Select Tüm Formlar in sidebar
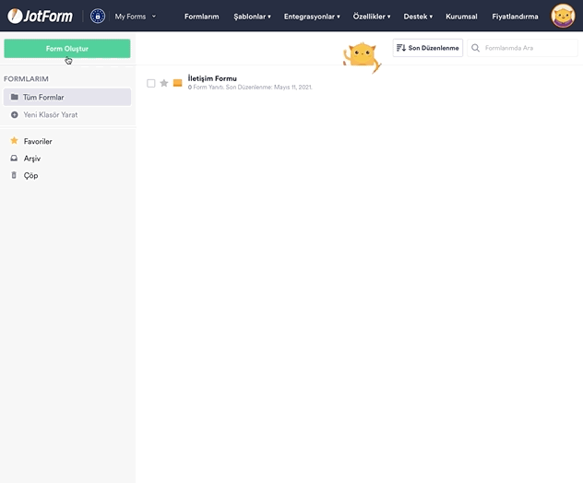 point(67,97)
